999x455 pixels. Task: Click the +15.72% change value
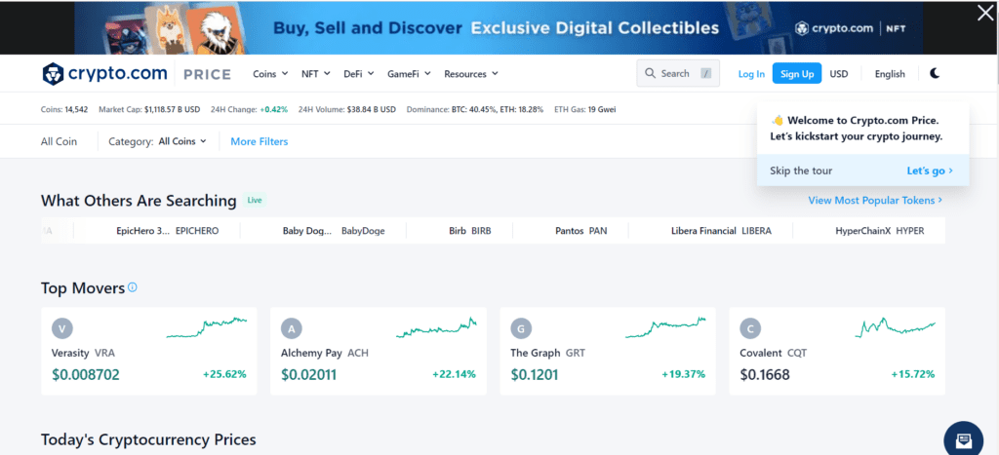(x=912, y=374)
